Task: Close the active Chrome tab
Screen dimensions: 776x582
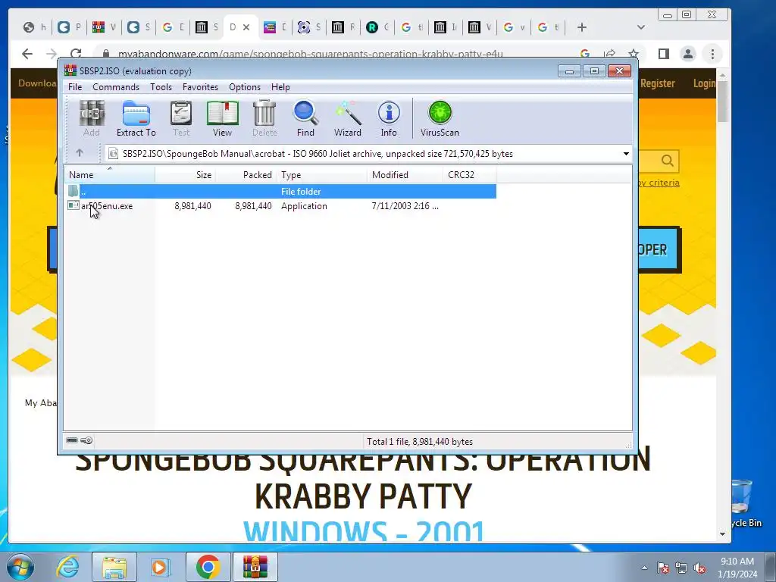Action: (246, 27)
